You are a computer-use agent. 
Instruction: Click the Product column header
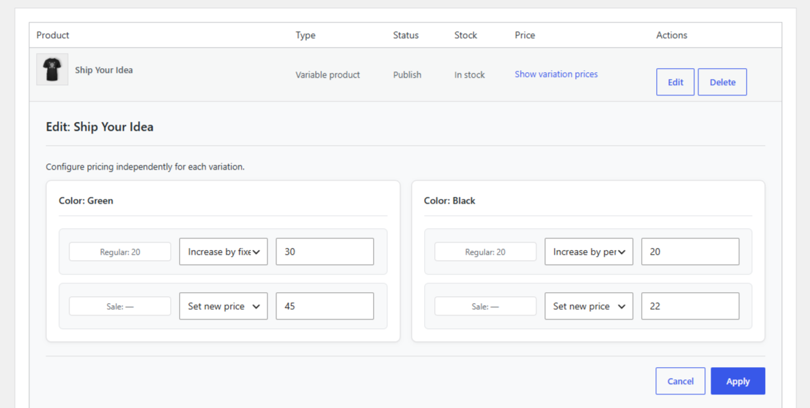click(x=52, y=35)
